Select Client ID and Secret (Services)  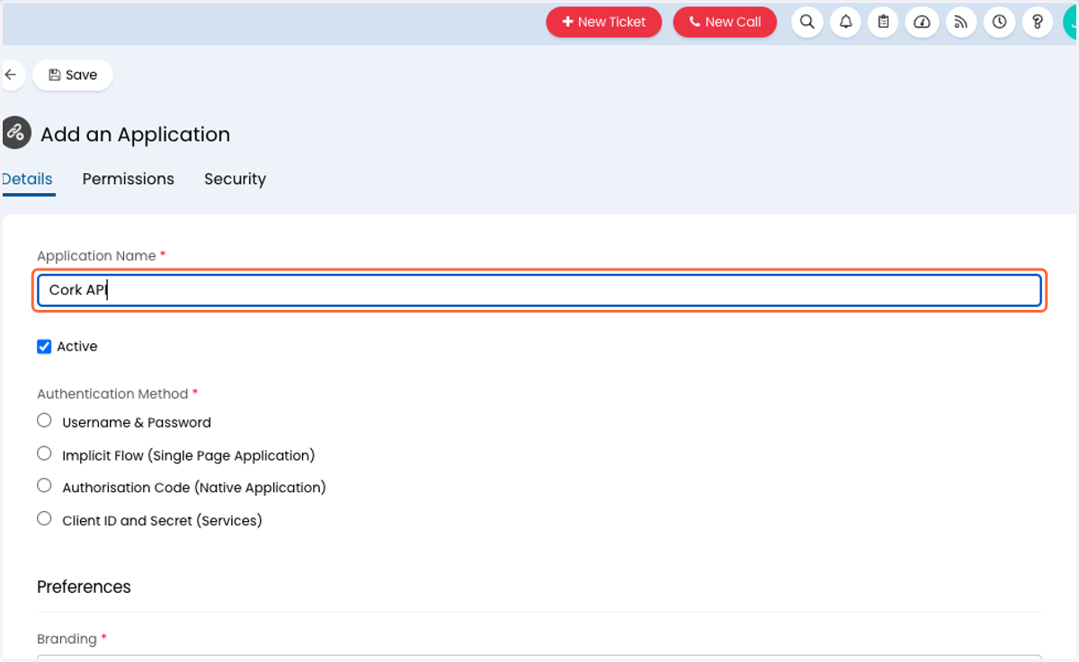[44, 518]
